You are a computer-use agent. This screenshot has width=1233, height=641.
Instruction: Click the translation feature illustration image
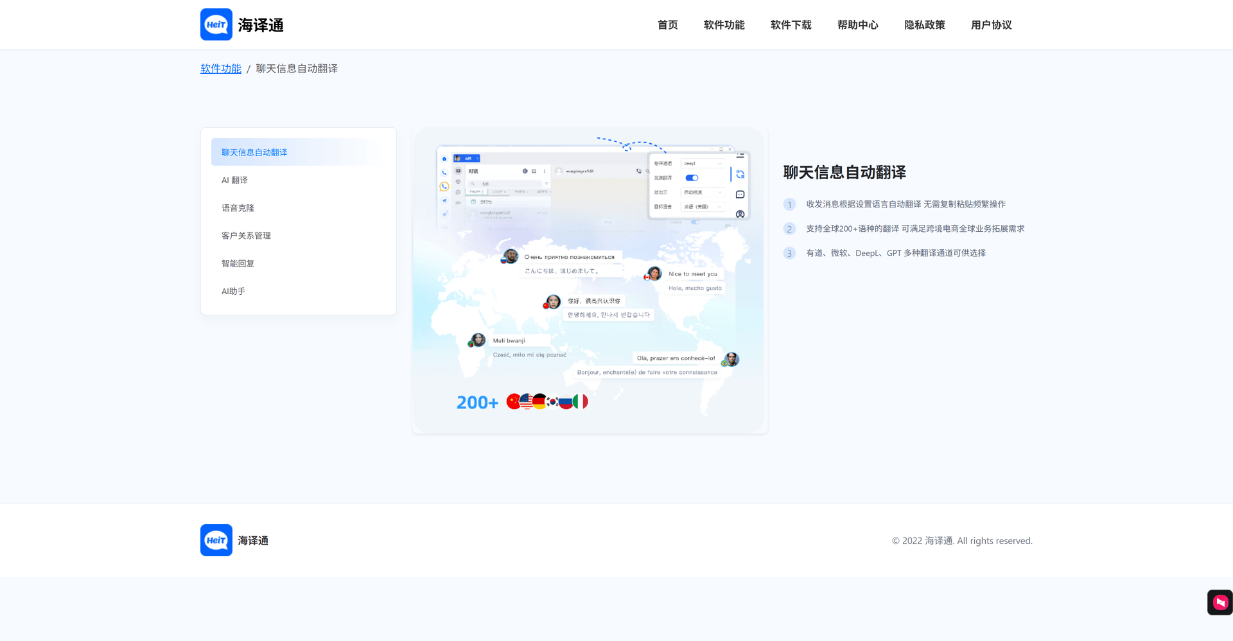tap(590, 281)
